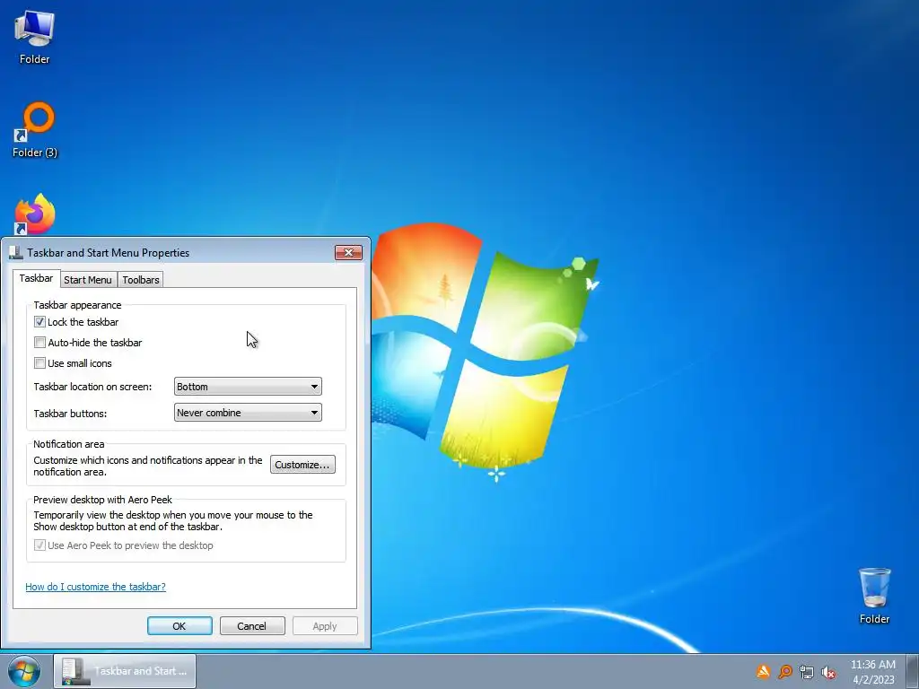
Task: Select Taskbar and Start taskbar button
Action: pos(125,671)
